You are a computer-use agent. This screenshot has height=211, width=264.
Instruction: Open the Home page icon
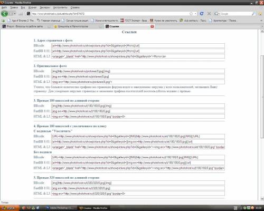click(x=260, y=14)
